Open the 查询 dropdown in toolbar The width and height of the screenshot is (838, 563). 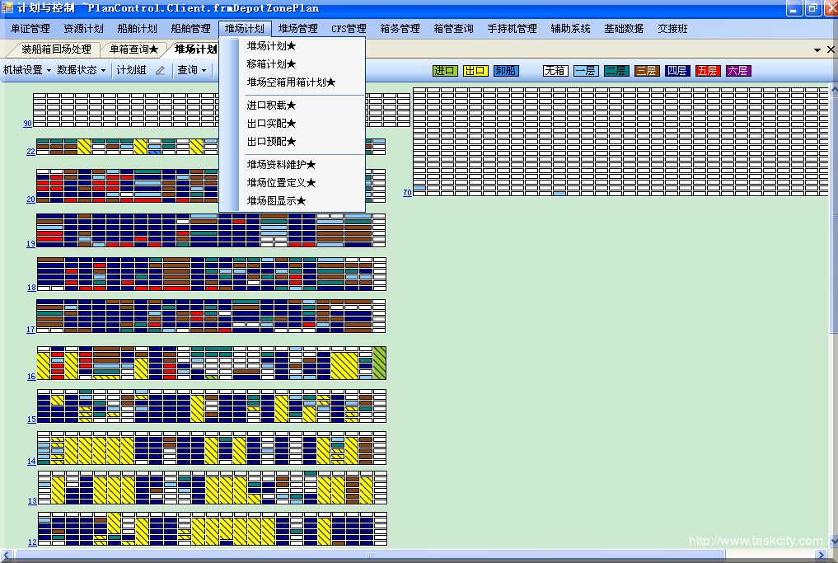(193, 71)
